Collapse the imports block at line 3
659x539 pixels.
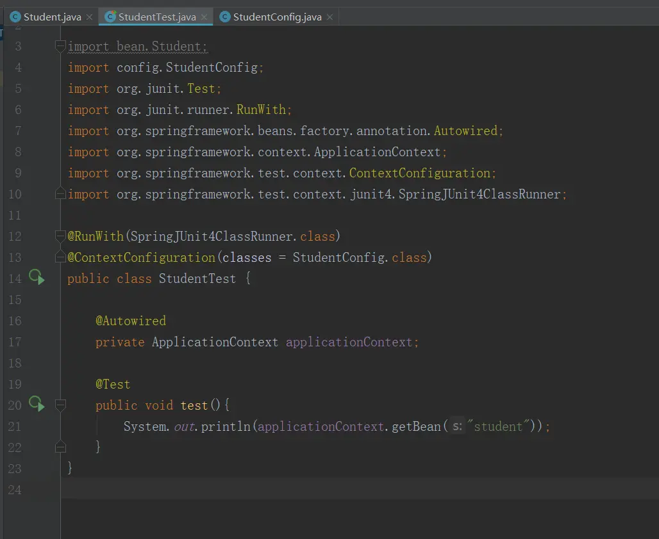pyautogui.click(x=60, y=45)
